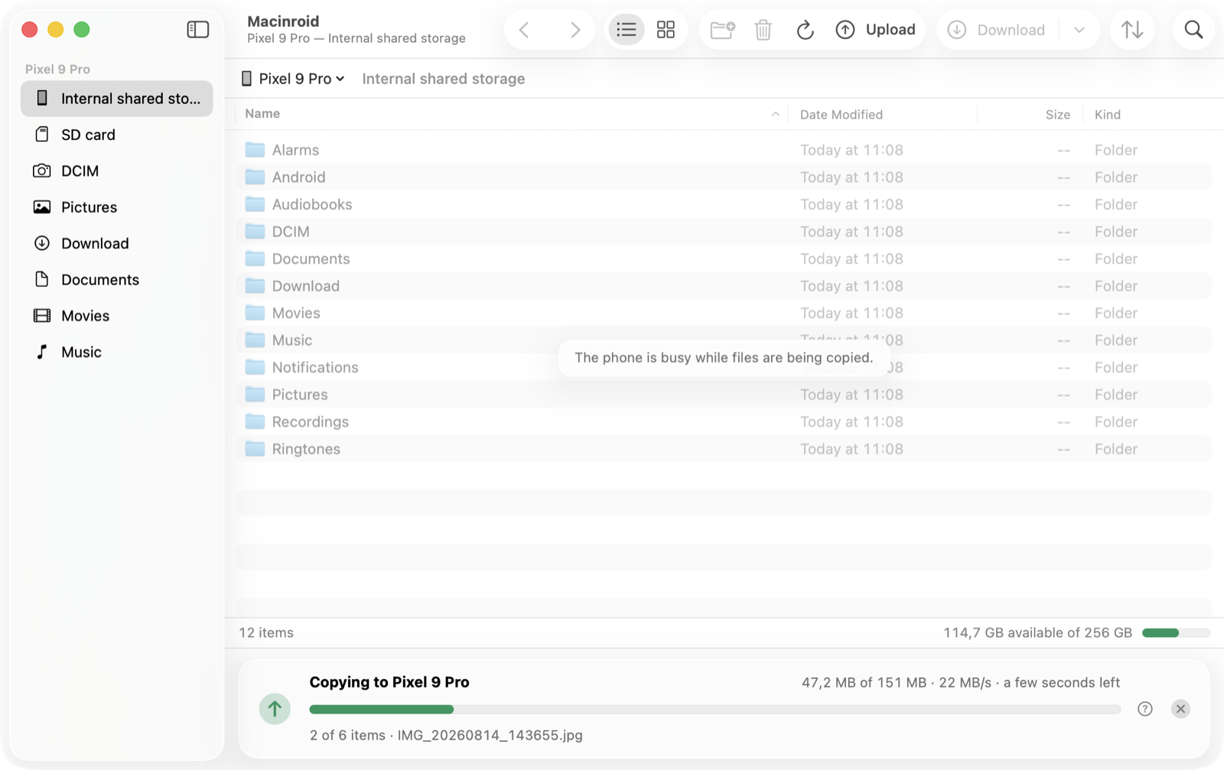This screenshot has width=1224, height=770.
Task: Click the Ringtones folder icon
Action: [x=255, y=449]
